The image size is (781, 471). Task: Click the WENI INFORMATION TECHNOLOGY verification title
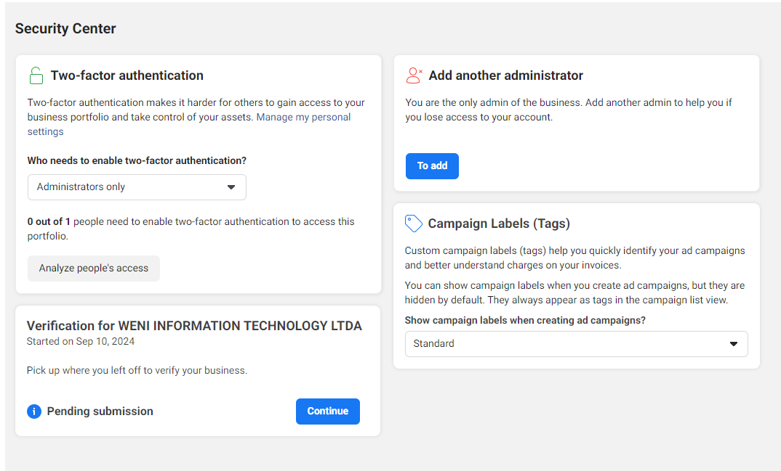[x=194, y=326]
